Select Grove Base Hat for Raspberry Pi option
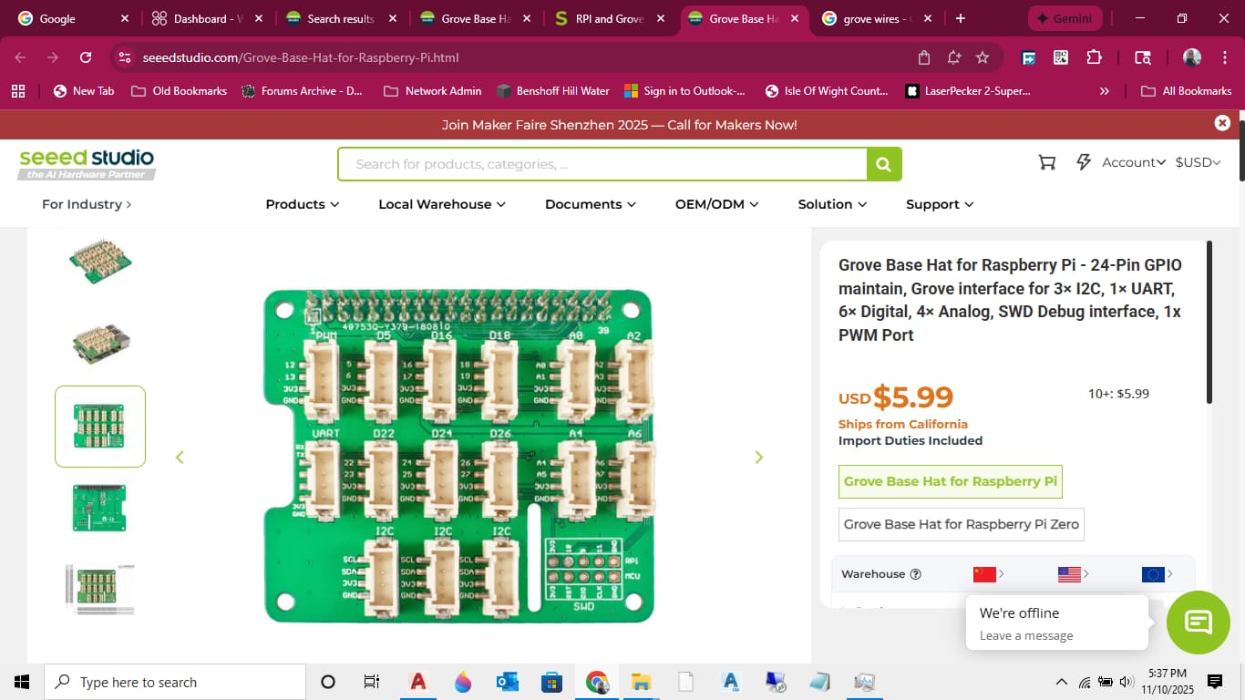 click(950, 481)
